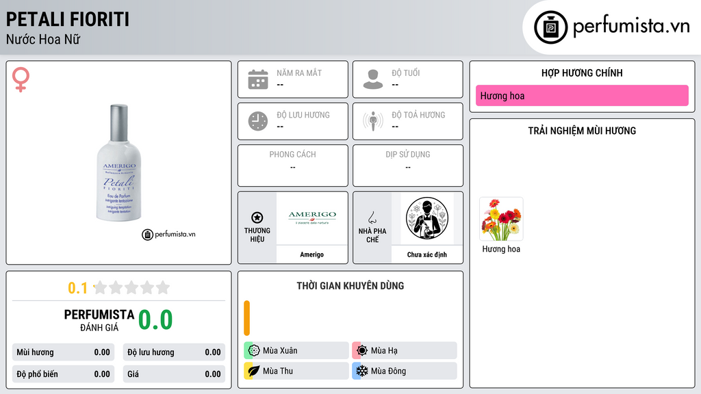Click the snowflake icon for Mùa Đông
701x394 pixels.
tap(361, 371)
